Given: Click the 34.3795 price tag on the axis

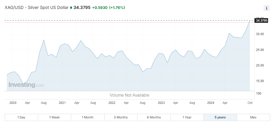Looking at the screenshot, I should tap(261, 21).
